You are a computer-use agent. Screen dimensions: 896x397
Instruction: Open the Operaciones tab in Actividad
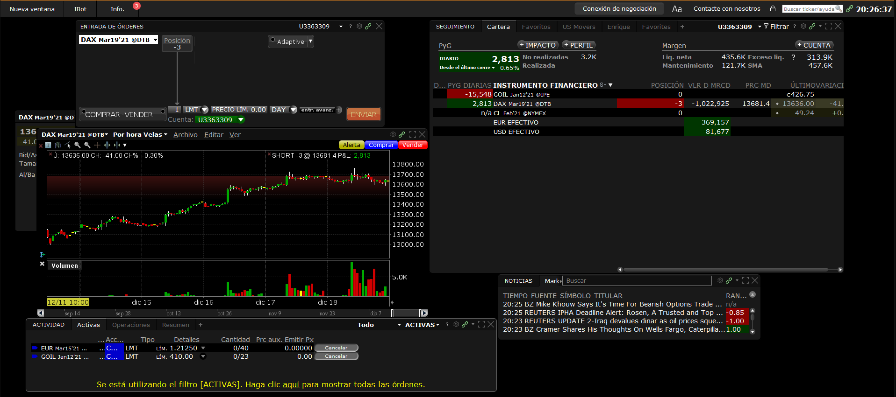point(131,325)
